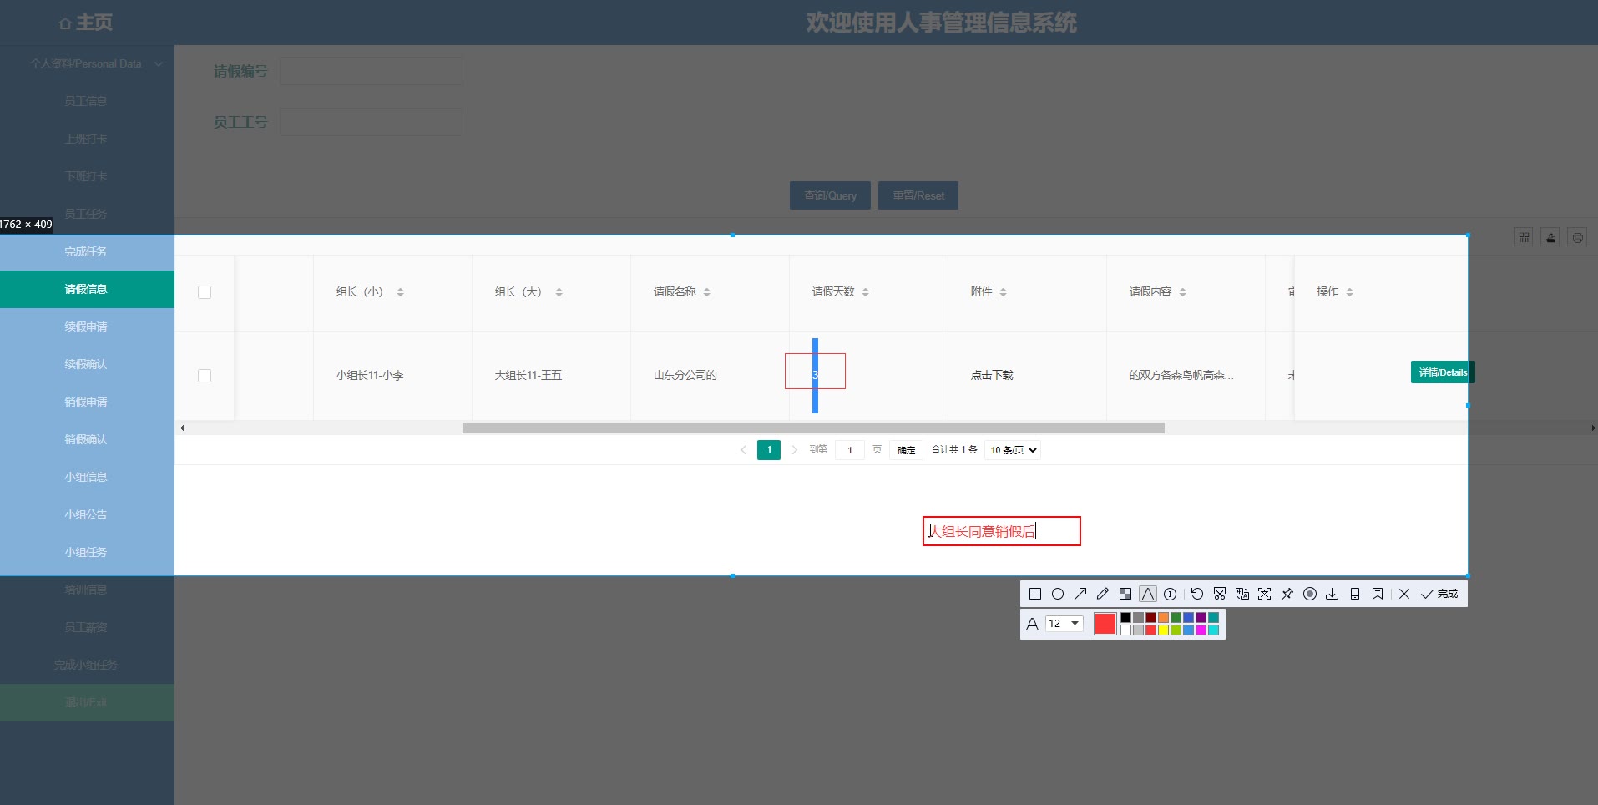Viewport: 1598px width, 805px height.
Task: Tick the checkbox for row 小组长11-小李
Action: pos(205,376)
